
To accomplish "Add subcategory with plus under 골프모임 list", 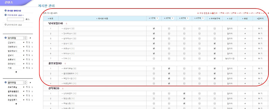I will [x=16, y=104].
